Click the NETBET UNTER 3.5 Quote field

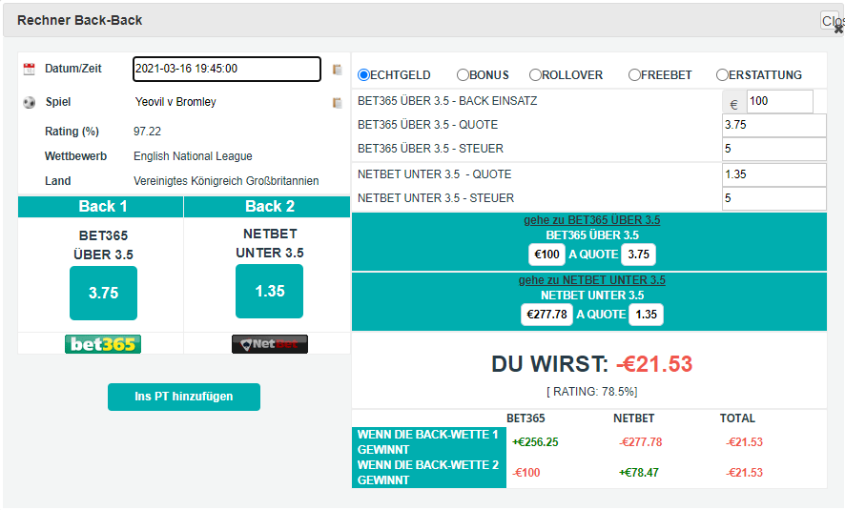point(773,175)
